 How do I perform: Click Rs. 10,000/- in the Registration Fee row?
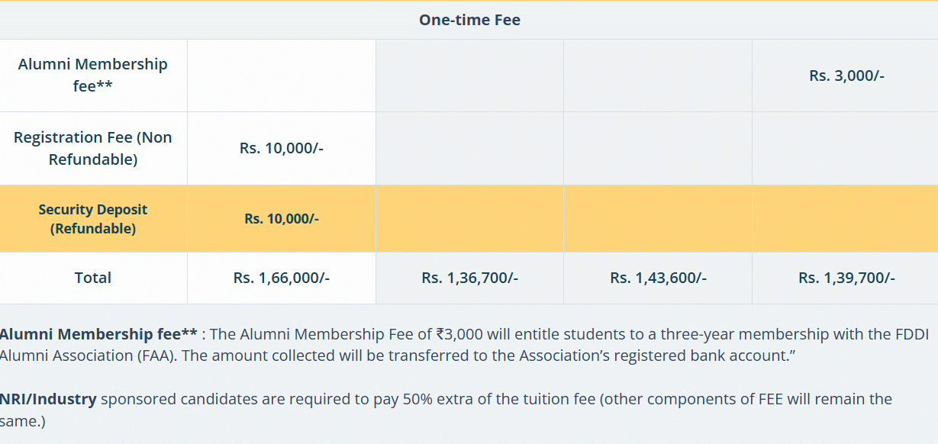(x=282, y=149)
